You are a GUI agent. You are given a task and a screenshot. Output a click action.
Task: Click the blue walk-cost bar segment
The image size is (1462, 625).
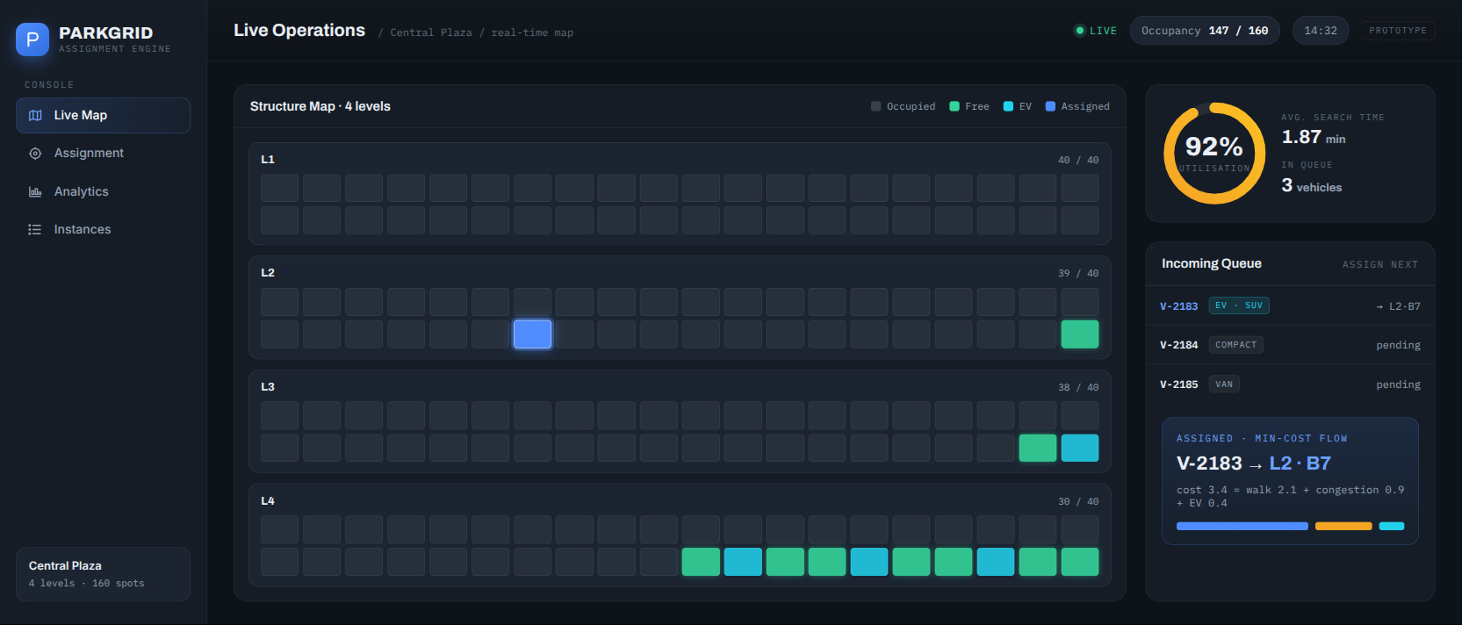[1242, 527]
